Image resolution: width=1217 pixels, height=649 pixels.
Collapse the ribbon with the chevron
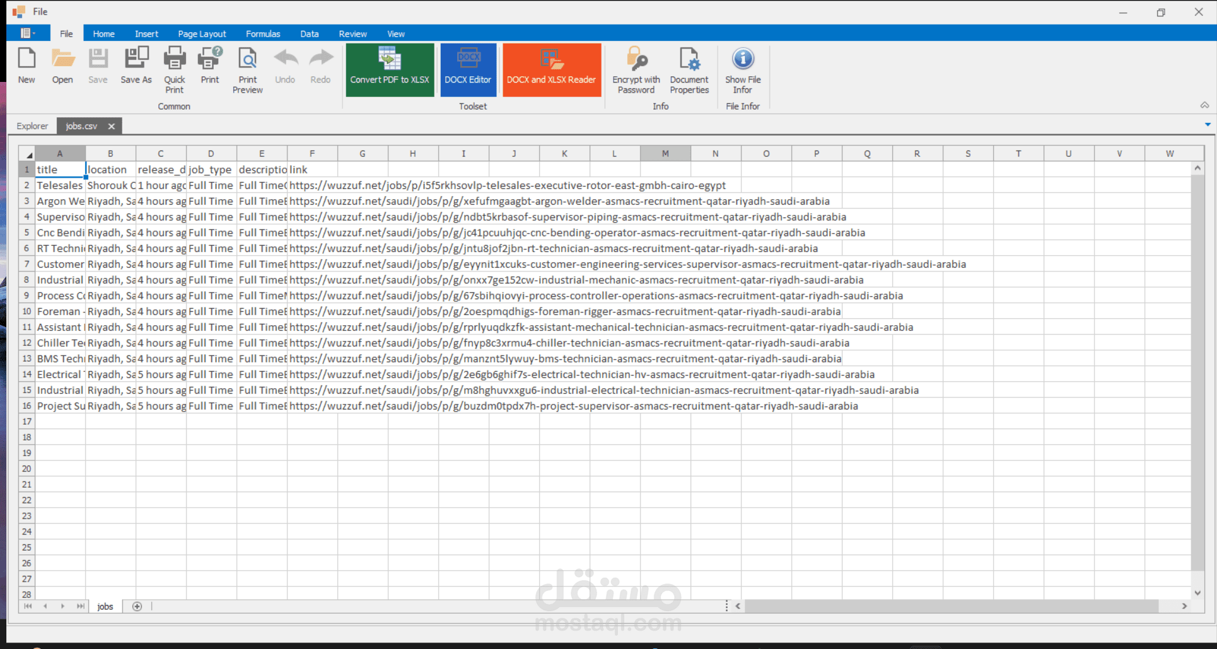[1204, 105]
